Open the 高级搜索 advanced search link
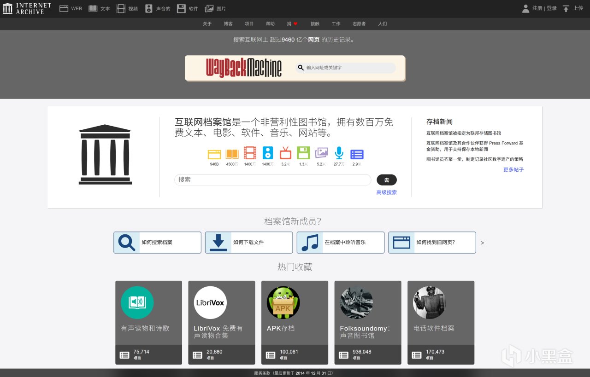Viewport: 590px width, 377px height. click(x=386, y=192)
